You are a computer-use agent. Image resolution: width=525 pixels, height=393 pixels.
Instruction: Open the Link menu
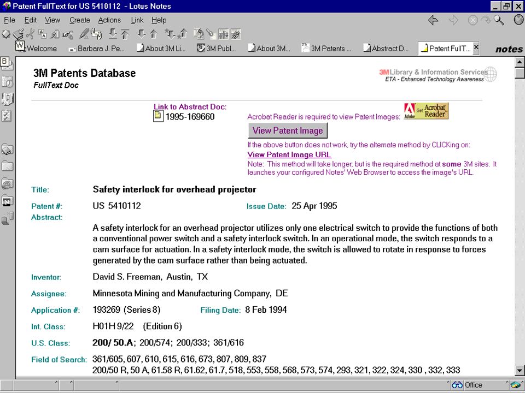tap(137, 20)
